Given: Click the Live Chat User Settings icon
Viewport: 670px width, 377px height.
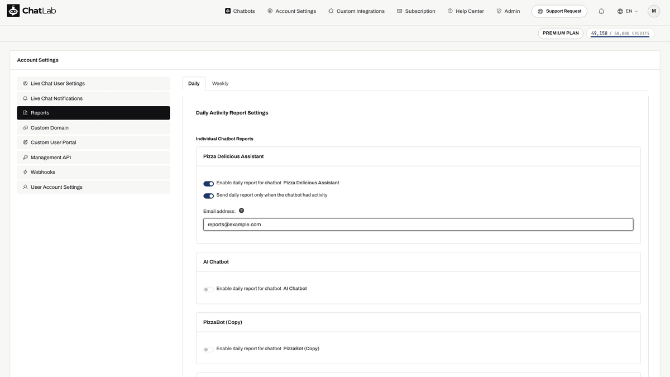Looking at the screenshot, I should [x=25, y=83].
